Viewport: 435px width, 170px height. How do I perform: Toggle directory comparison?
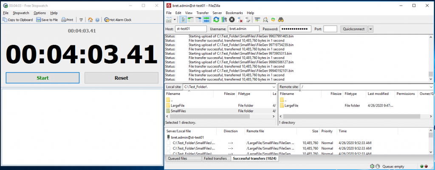pos(265,20)
